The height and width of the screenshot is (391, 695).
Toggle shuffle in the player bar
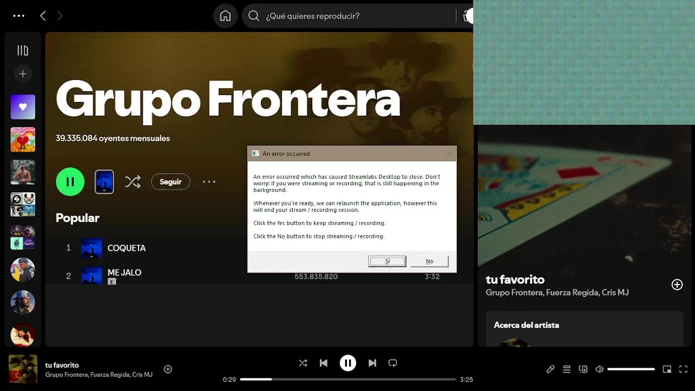[x=303, y=363]
